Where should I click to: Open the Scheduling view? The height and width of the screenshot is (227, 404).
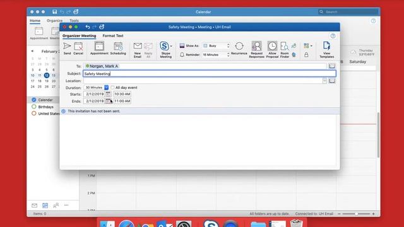(118, 49)
